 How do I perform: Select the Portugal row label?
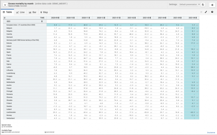[9, 91]
